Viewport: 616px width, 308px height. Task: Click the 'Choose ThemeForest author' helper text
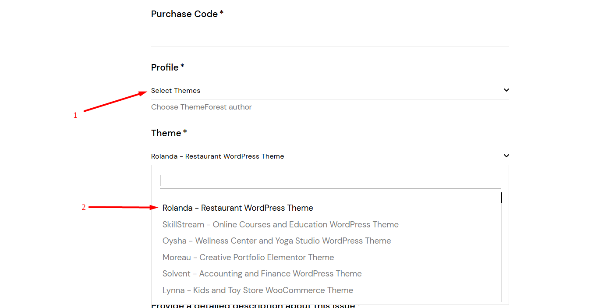(x=202, y=107)
